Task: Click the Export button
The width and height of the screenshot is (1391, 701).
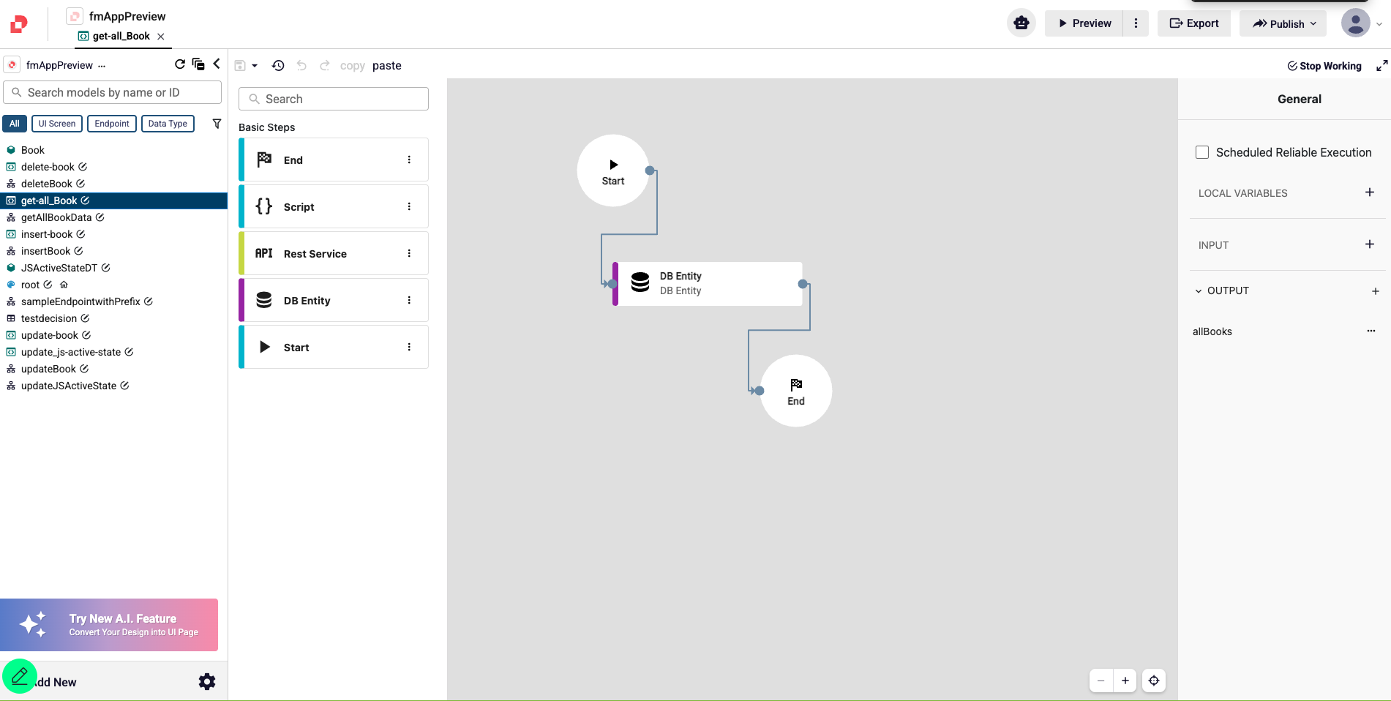Action: [1194, 23]
